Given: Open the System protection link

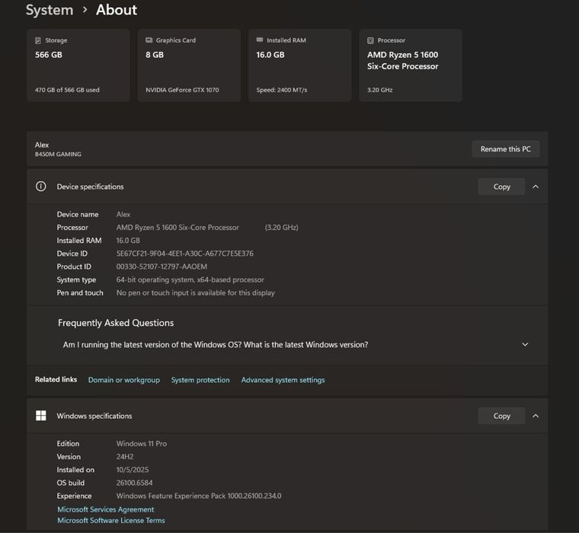Looking at the screenshot, I should pyautogui.click(x=200, y=380).
